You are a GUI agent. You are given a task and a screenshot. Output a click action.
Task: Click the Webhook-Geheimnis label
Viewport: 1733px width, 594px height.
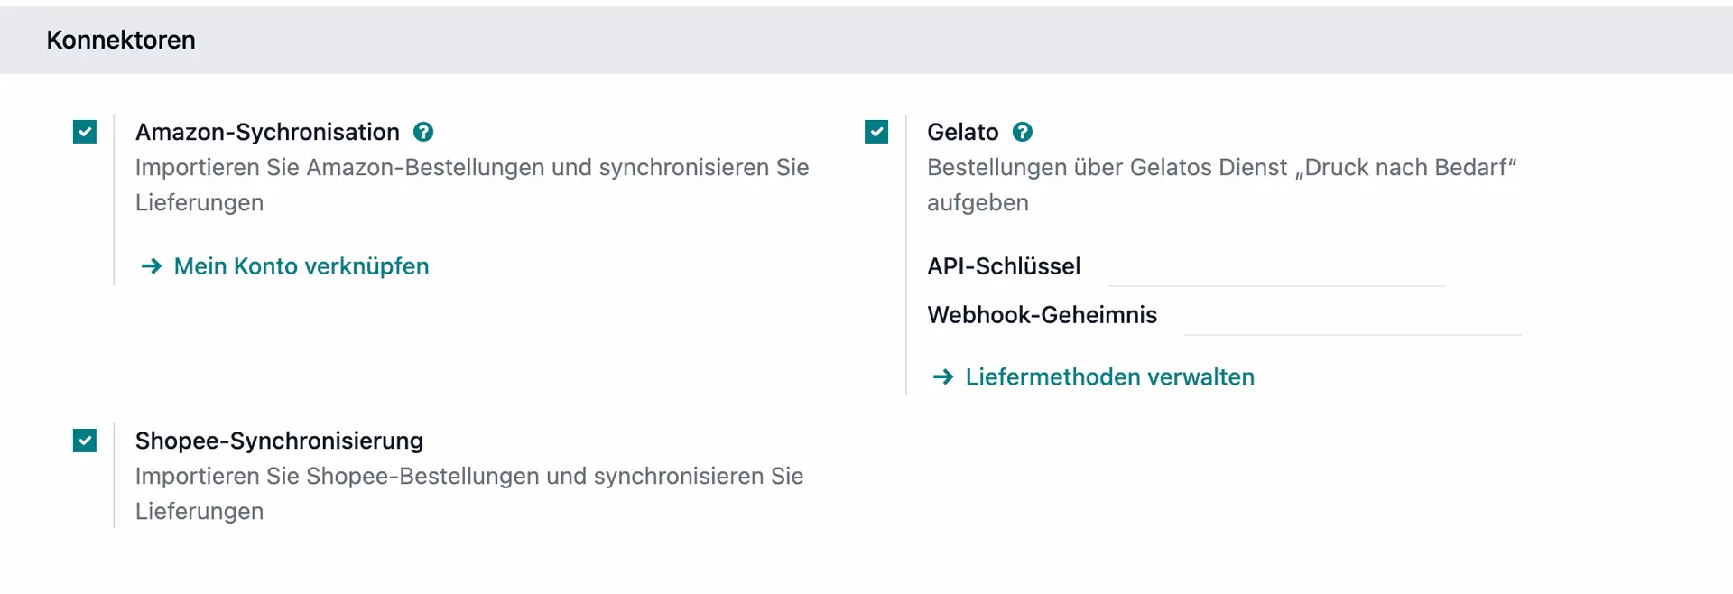coord(1042,315)
